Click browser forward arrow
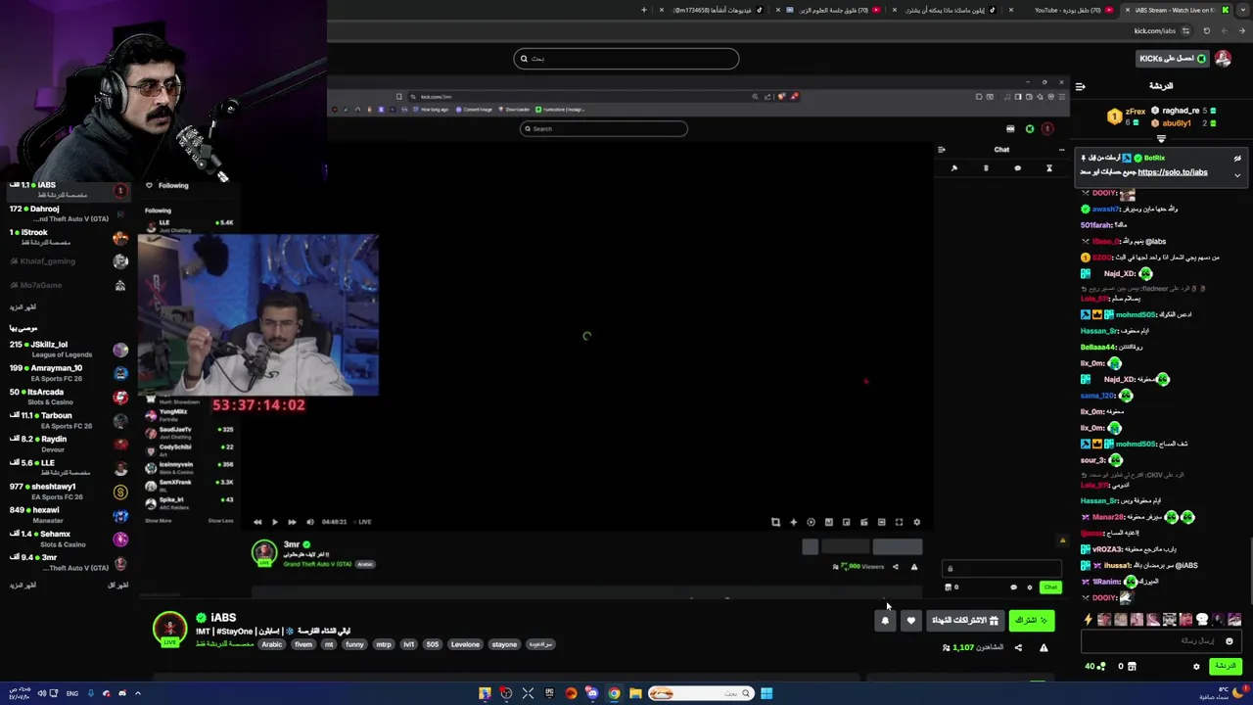The image size is (1253, 705). pos(1225,30)
